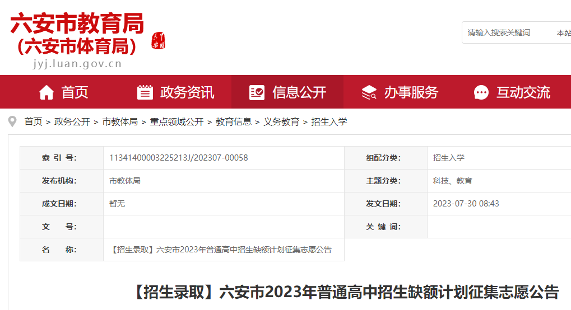Click the document icon beside 信息公开

[257, 92]
